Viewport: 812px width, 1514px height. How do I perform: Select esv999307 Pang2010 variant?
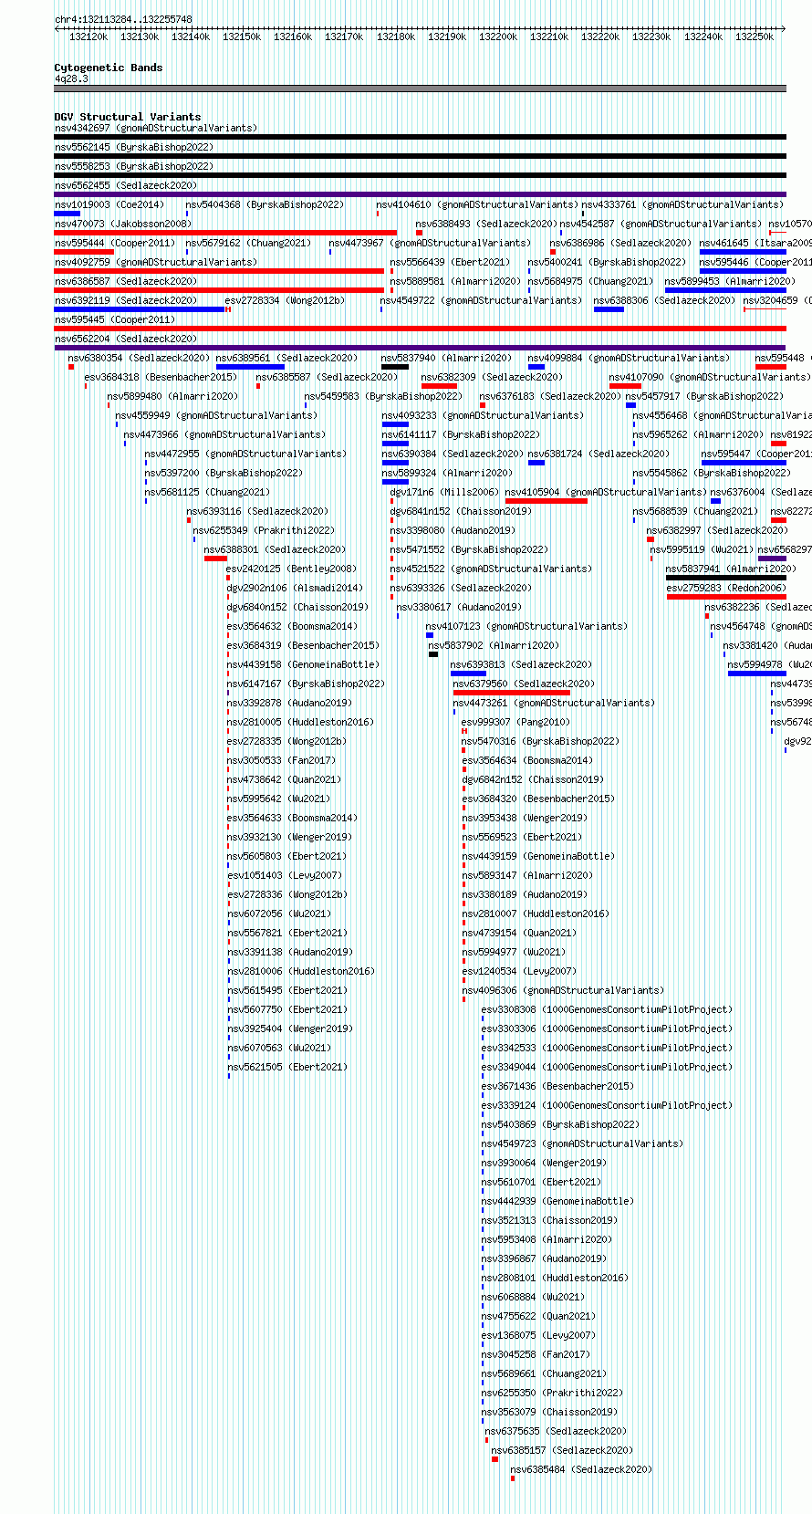516,722
